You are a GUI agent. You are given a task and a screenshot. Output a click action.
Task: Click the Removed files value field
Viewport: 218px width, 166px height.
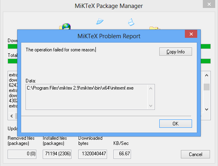(x=22, y=154)
